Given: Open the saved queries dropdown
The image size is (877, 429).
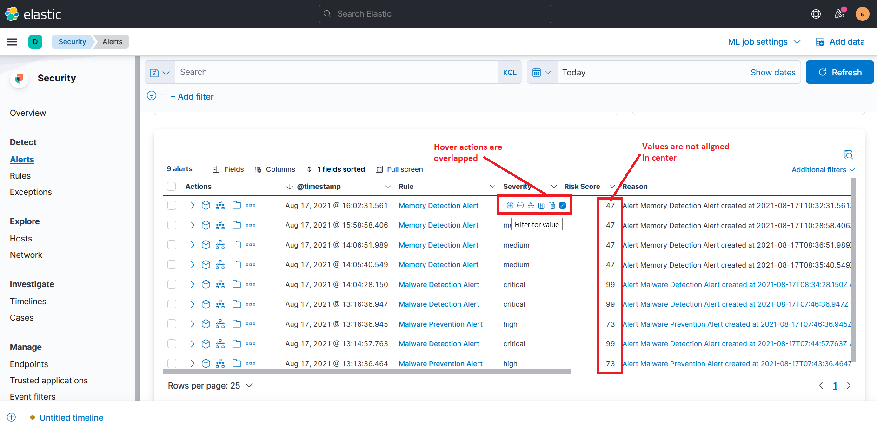Looking at the screenshot, I should tap(160, 73).
